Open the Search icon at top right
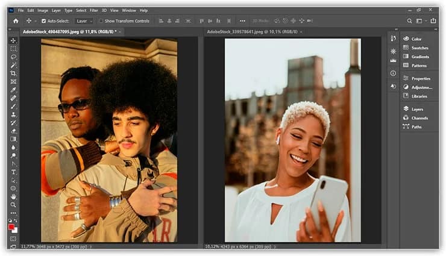Image resolution: width=446 pixels, height=256 pixels. 410,21
